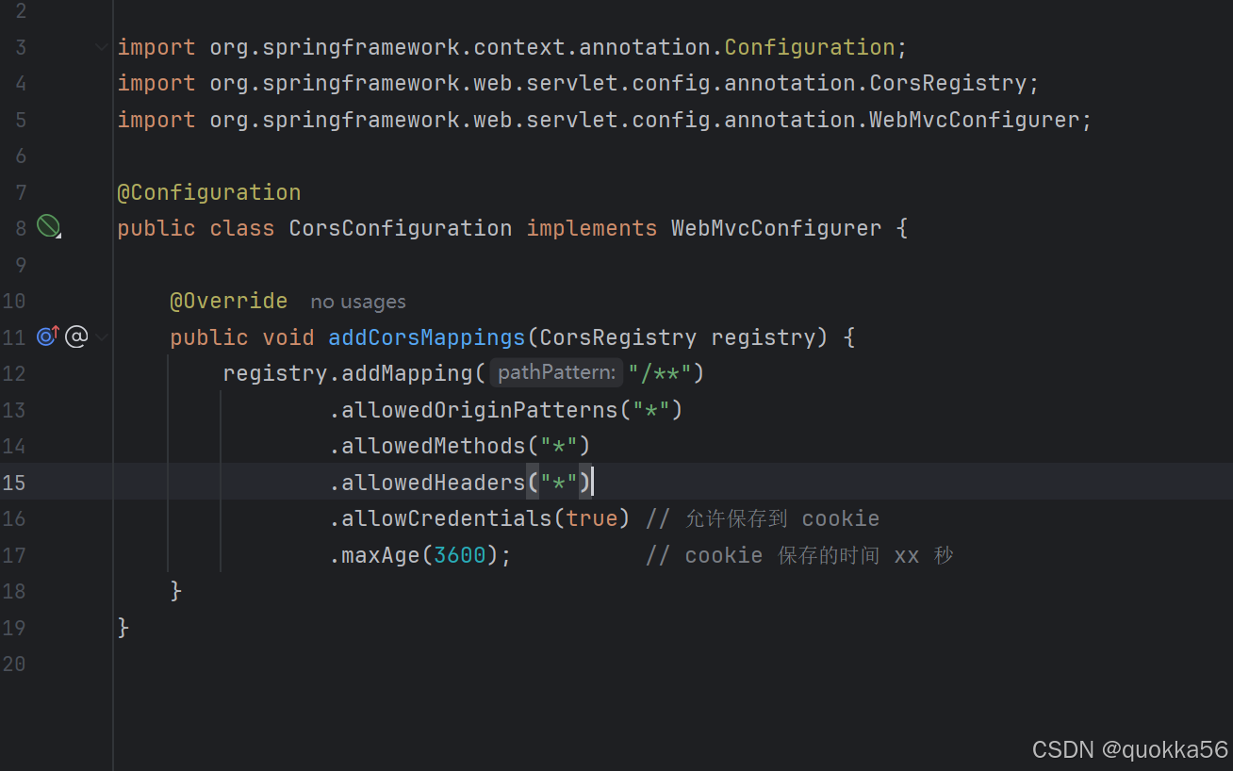
Task: Click the @Configuration annotation
Action: (209, 192)
